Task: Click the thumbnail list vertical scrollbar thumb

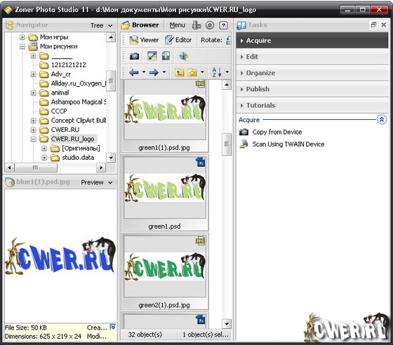Action: pyautogui.click(x=226, y=144)
